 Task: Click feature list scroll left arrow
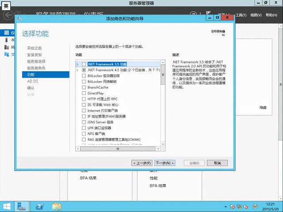(x=78, y=149)
